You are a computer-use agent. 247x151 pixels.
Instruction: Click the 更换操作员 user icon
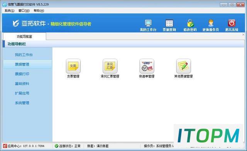[211, 23]
